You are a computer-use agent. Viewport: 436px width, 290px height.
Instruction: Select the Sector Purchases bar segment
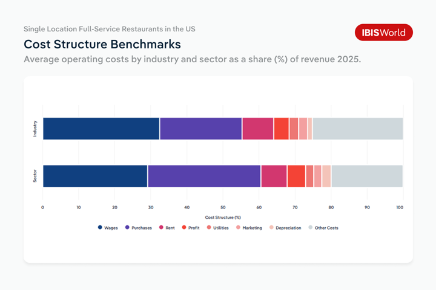coord(204,176)
